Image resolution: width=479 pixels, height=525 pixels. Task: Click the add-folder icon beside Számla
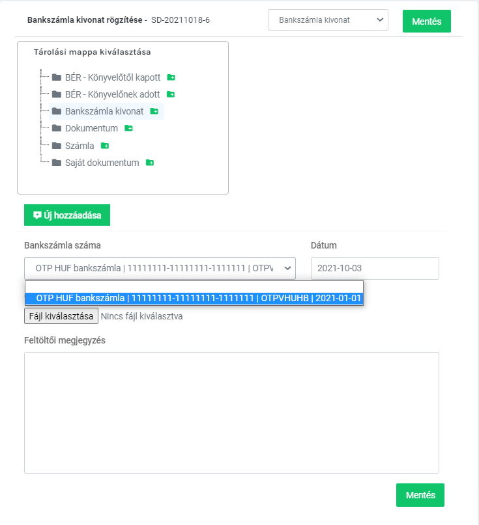coord(105,145)
